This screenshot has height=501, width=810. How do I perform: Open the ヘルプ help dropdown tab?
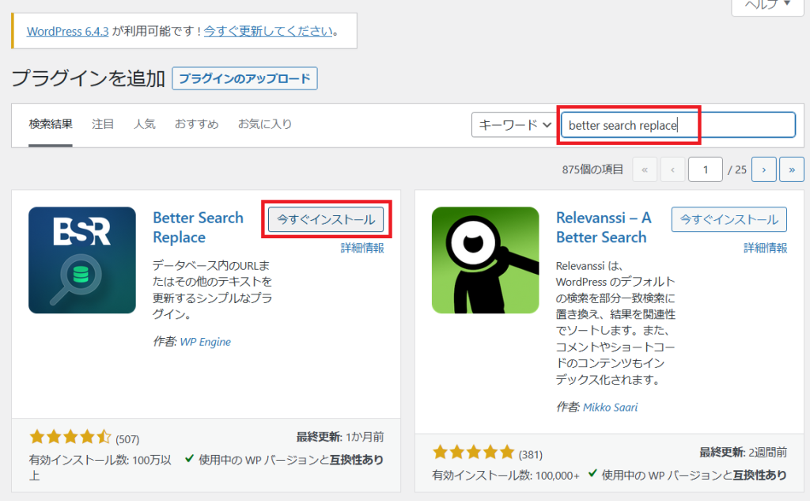pos(767,6)
